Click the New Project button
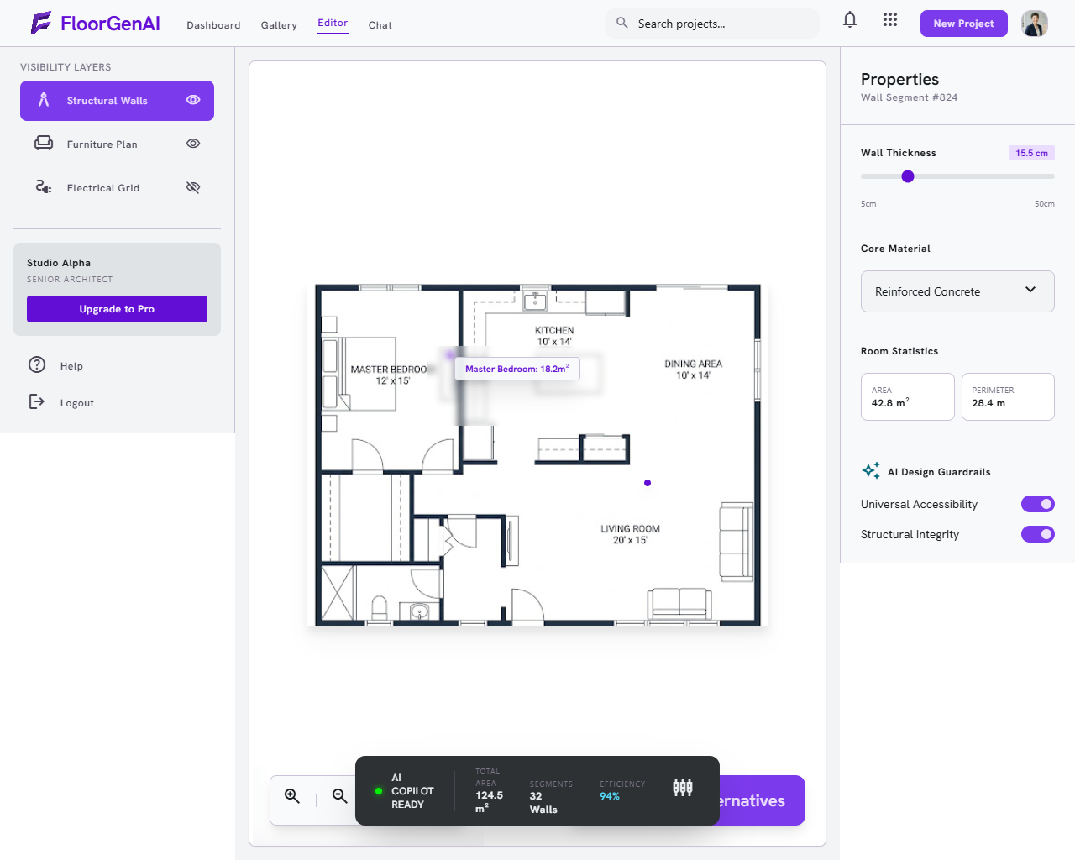The height and width of the screenshot is (860, 1075). click(963, 24)
